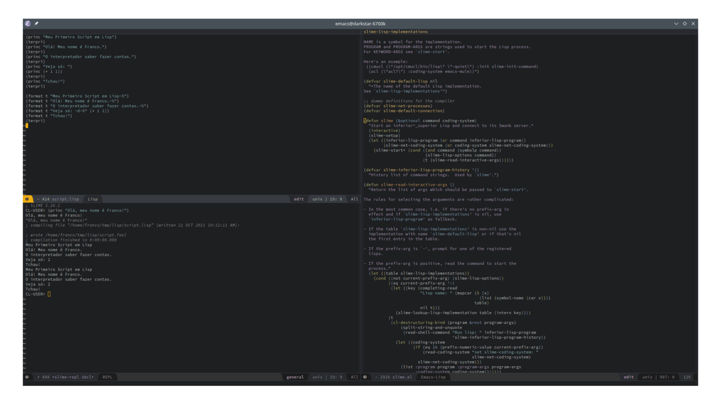Click the '19: 9' line-column indicator in REPL mode line
721x413 pixels.
tap(336, 377)
